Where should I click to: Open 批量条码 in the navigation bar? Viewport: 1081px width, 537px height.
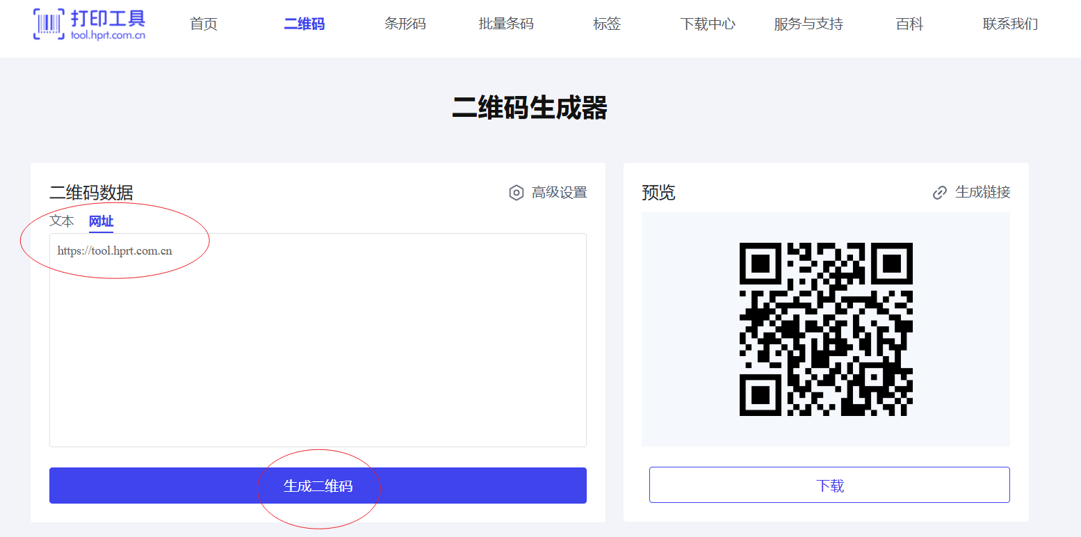(x=506, y=24)
